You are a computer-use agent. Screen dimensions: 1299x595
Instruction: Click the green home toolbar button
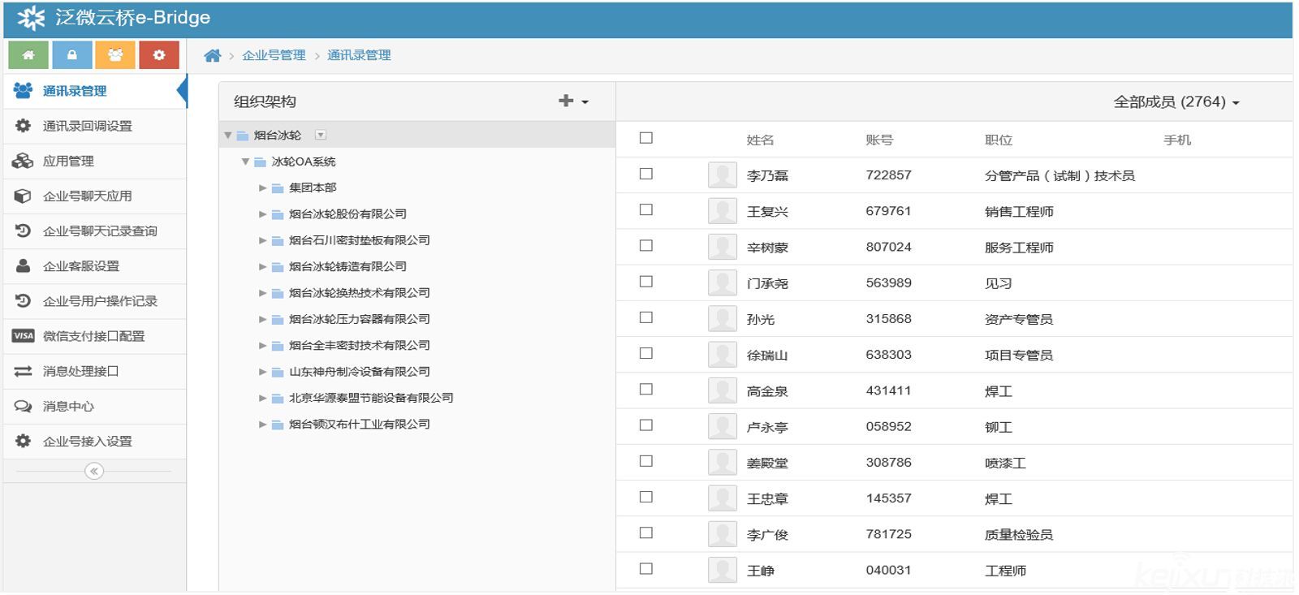pos(28,55)
